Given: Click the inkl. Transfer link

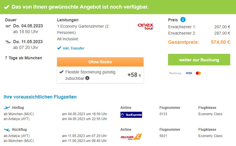Looking at the screenshot, I should point(73,48).
